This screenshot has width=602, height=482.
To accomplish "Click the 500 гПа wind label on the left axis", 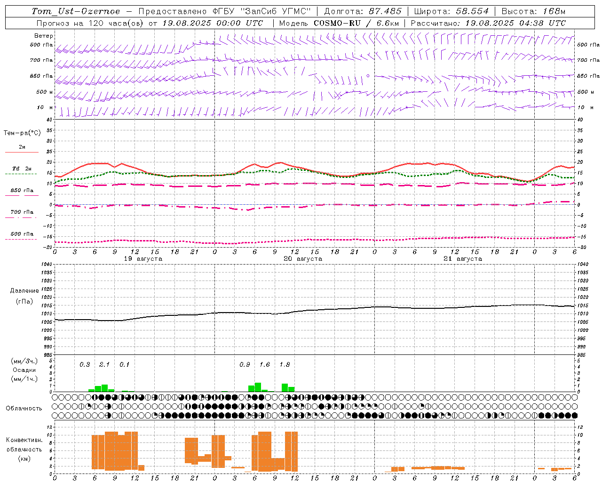I will pos(41,45).
